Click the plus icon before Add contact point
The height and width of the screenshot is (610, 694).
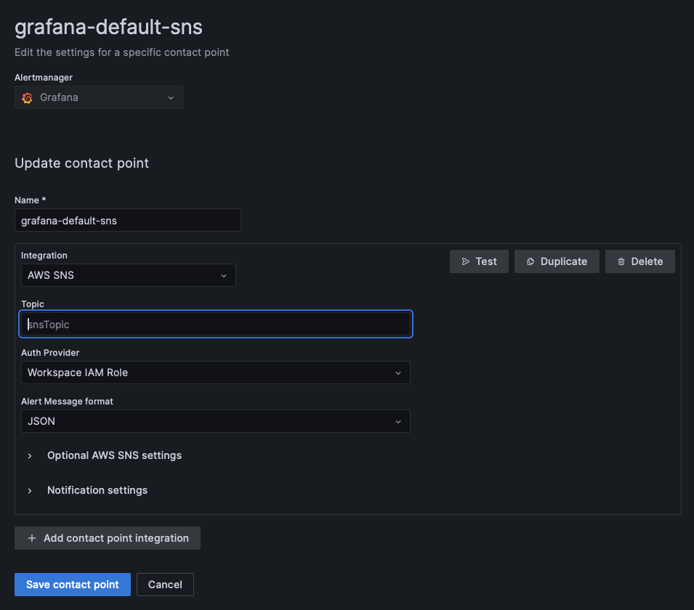click(32, 538)
